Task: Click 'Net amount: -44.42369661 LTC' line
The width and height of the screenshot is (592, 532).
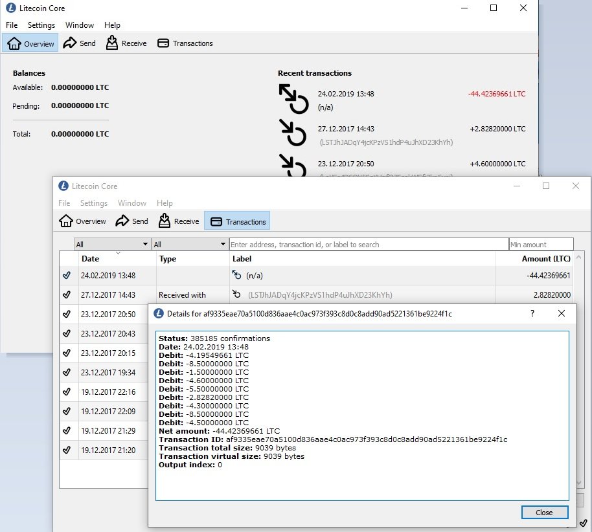Action: 220,431
